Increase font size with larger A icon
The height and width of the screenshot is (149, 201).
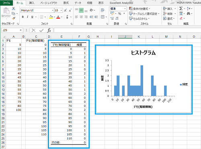point(66,10)
